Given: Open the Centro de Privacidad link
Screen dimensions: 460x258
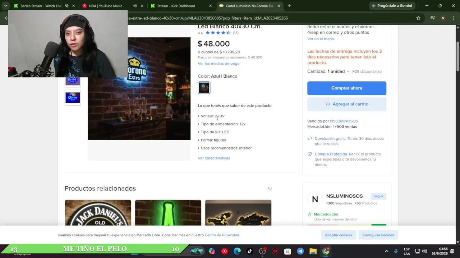Looking at the screenshot, I should click(x=222, y=235).
